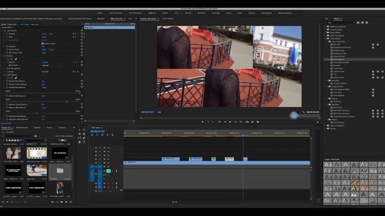Open the All Panels workspace tab
The image size is (385, 216).
point(202,13)
